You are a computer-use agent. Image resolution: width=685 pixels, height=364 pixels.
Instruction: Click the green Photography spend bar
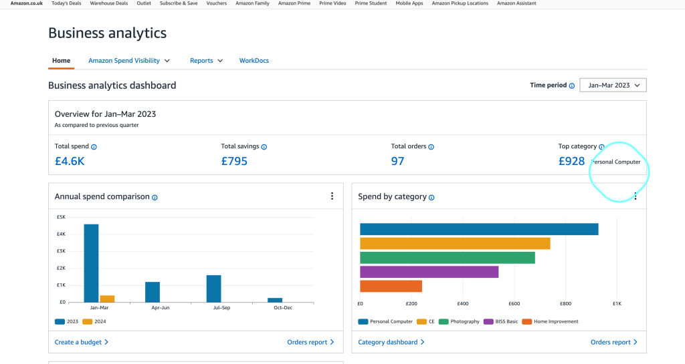pos(448,258)
